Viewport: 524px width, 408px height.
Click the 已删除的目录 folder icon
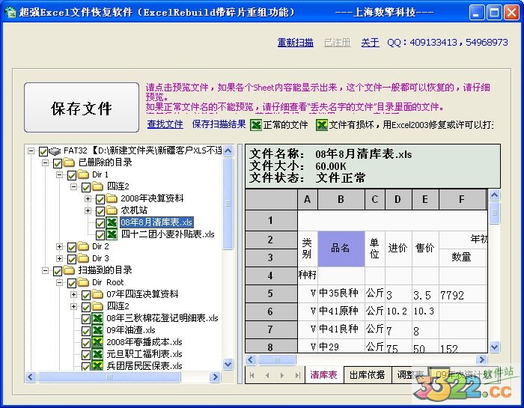69,162
